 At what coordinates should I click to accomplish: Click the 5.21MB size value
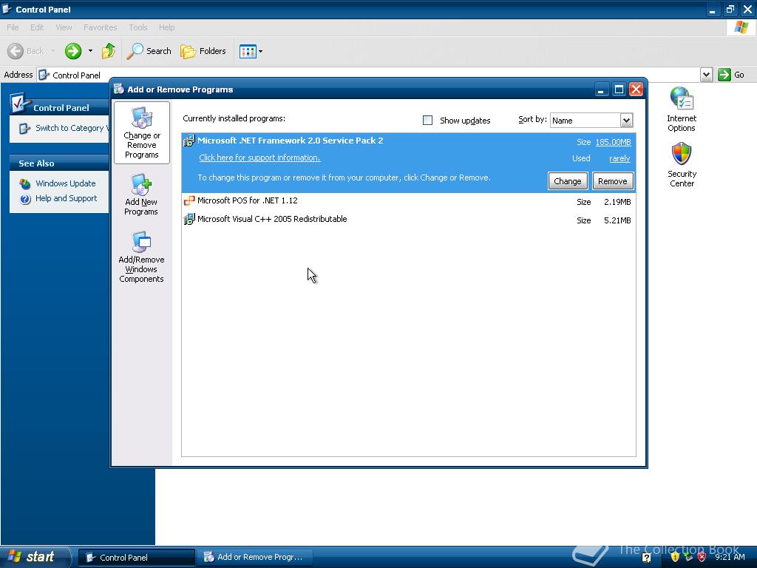617,220
